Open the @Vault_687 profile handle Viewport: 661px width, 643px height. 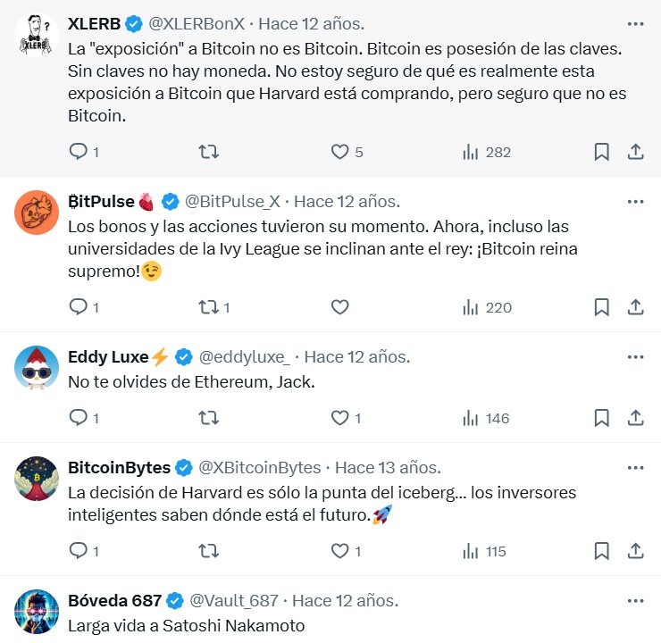[234, 600]
